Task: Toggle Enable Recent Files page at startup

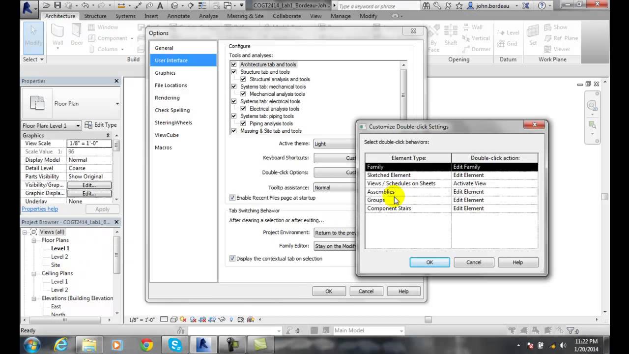Action: pyautogui.click(x=232, y=198)
